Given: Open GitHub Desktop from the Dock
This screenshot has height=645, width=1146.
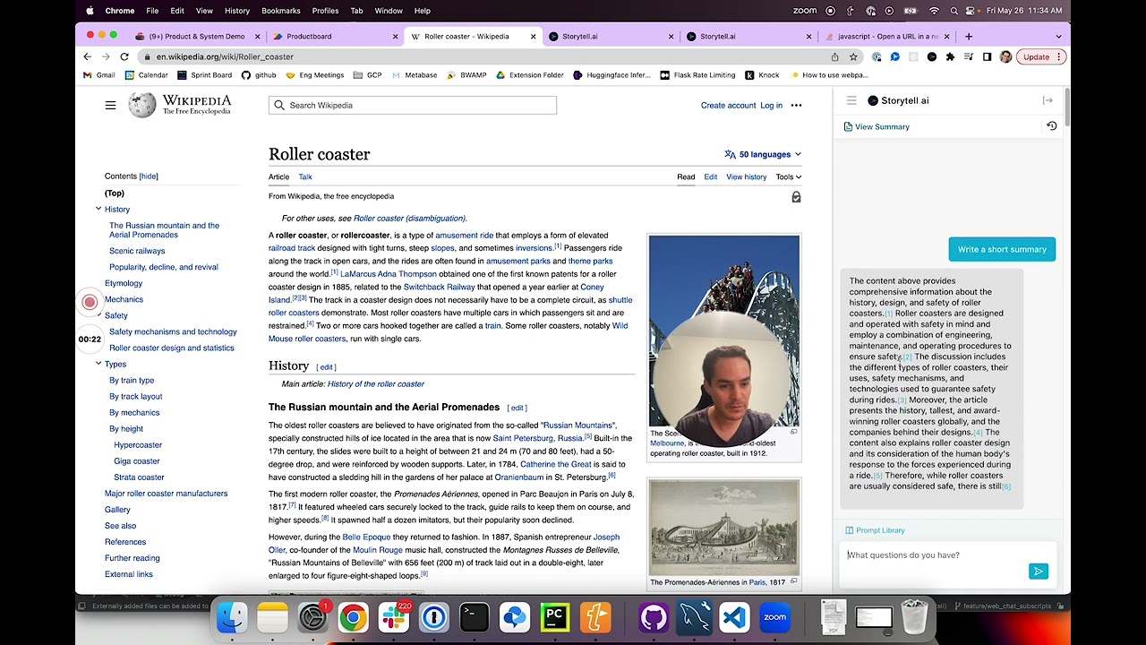Looking at the screenshot, I should (x=654, y=617).
